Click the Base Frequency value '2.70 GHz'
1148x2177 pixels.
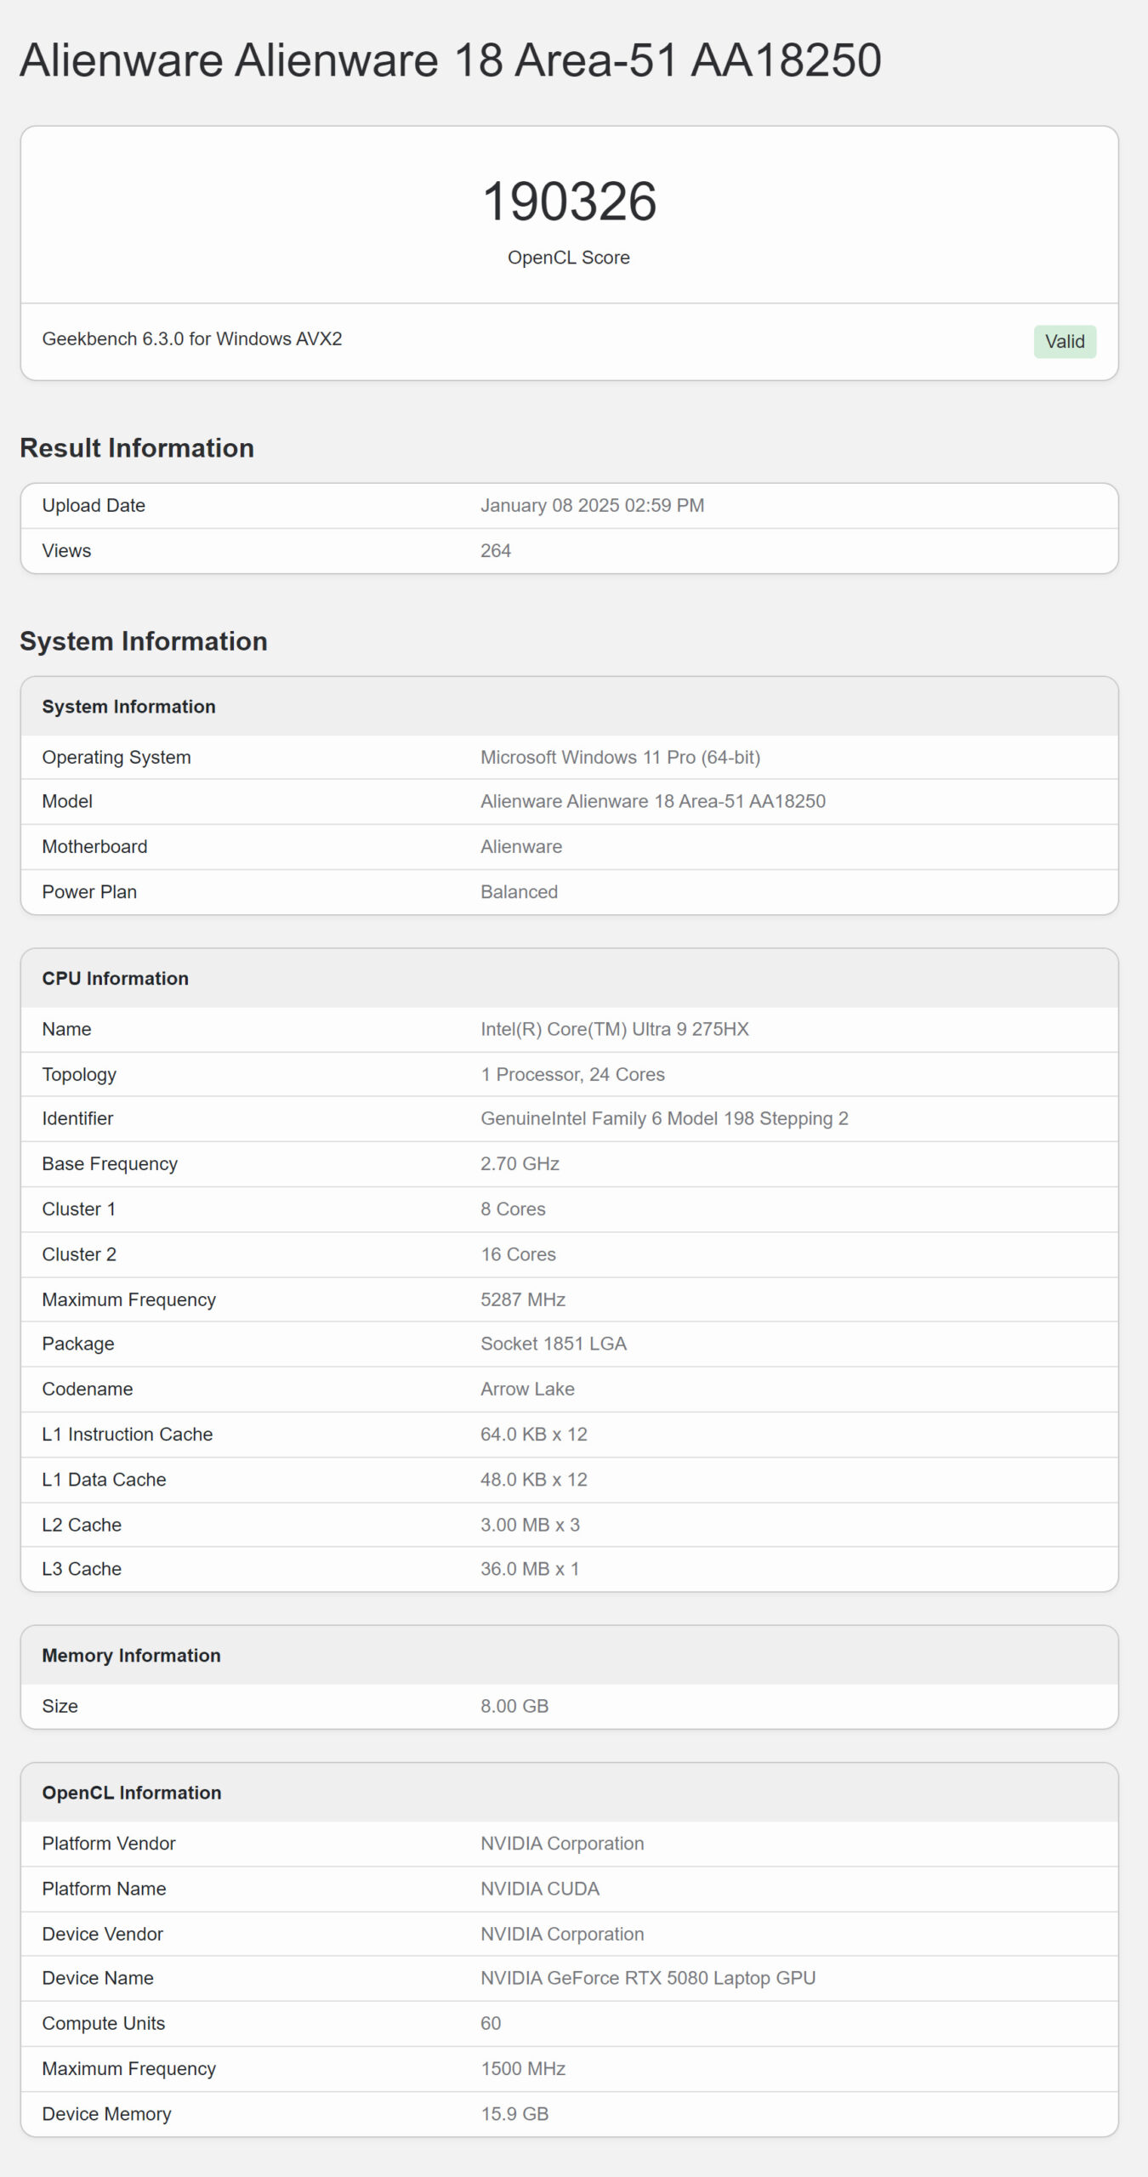click(x=520, y=1163)
